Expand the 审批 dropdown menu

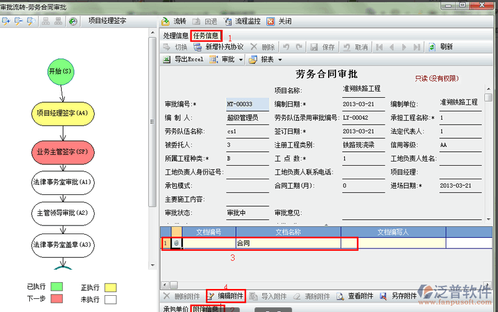click(x=239, y=60)
